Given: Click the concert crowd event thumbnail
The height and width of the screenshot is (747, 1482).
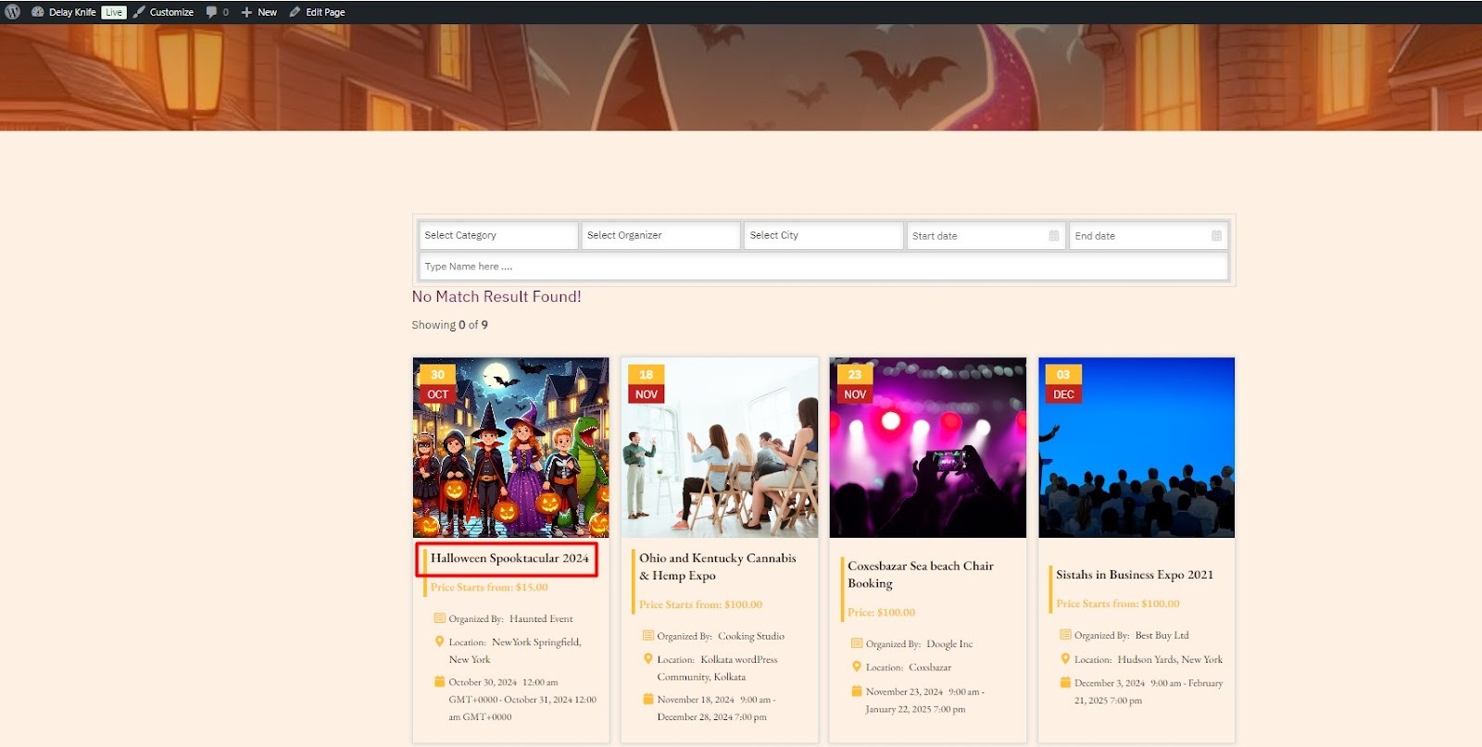Looking at the screenshot, I should 927,448.
